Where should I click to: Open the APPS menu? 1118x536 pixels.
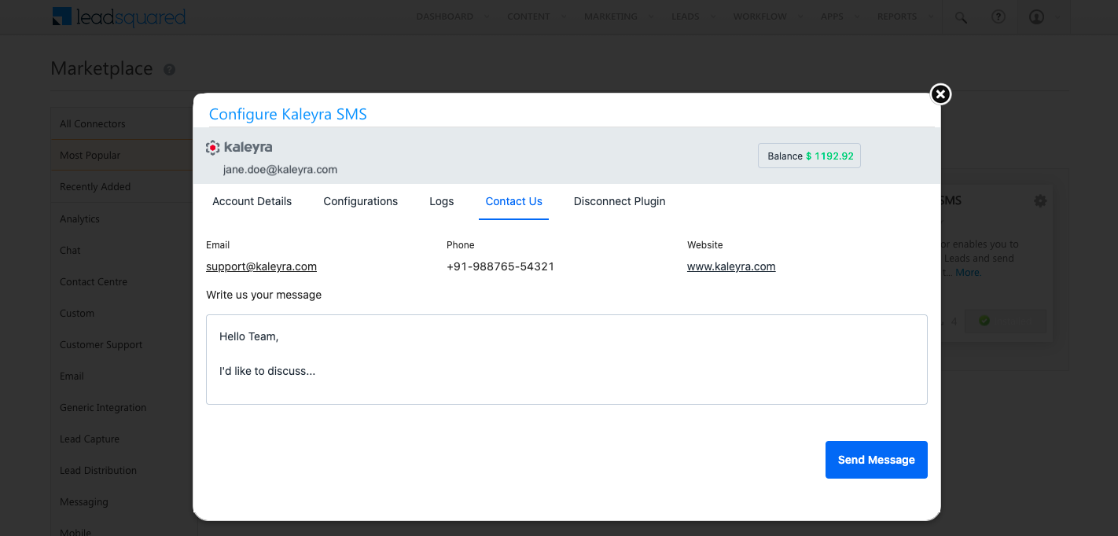832,17
